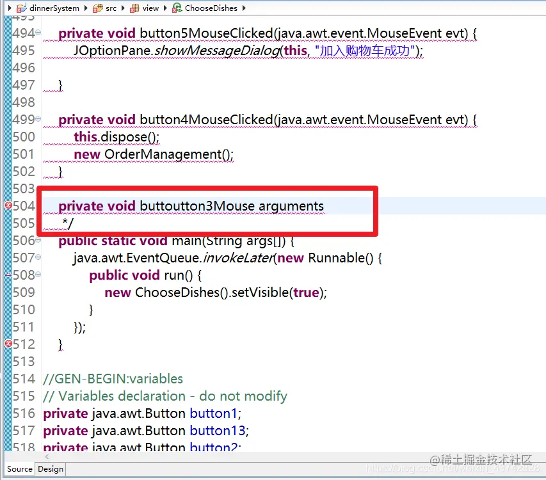
Task: Click the view package icon in breadcrumb
Action: tap(134, 8)
